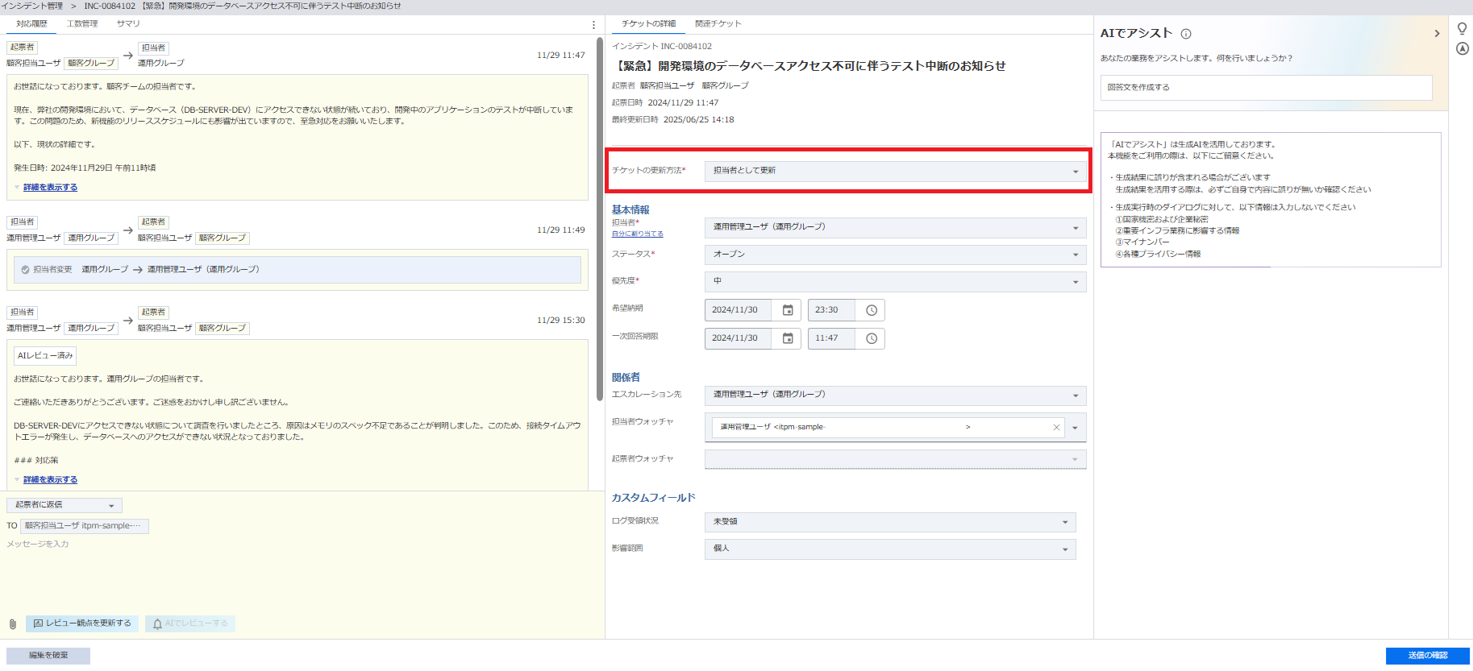The height and width of the screenshot is (671, 1473).
Task: Expand the ステータス dropdown showing オープン
Action: (895, 255)
